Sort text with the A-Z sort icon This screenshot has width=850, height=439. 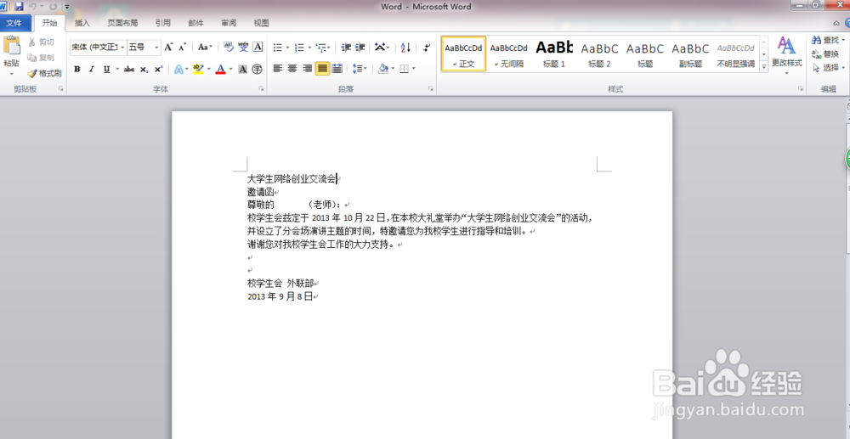point(405,48)
